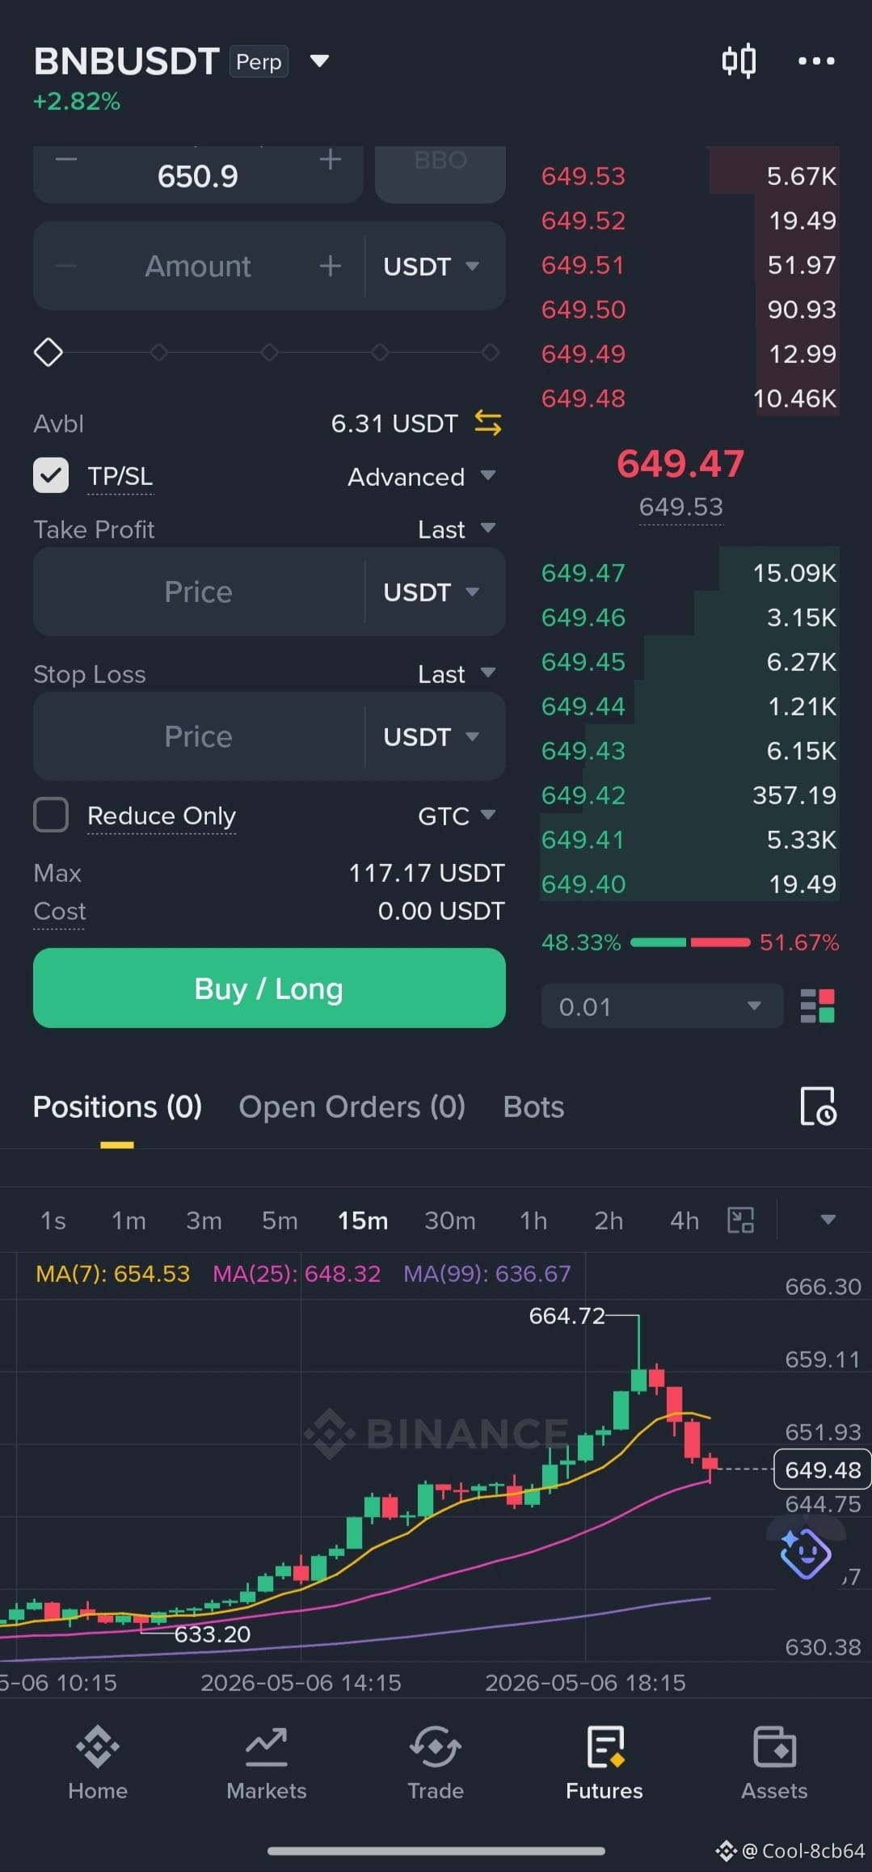Set the leverage amount slider midpoint node
The image size is (872, 1872).
point(269,352)
